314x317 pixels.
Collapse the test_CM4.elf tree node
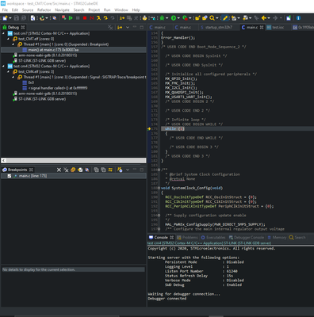[8, 71]
